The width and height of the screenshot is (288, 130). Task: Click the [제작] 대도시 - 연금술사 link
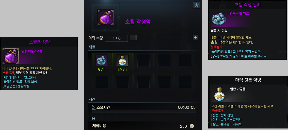19,77
